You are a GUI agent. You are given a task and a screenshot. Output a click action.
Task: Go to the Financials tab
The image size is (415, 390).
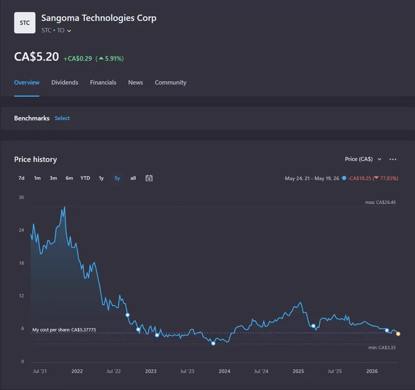pyautogui.click(x=103, y=83)
